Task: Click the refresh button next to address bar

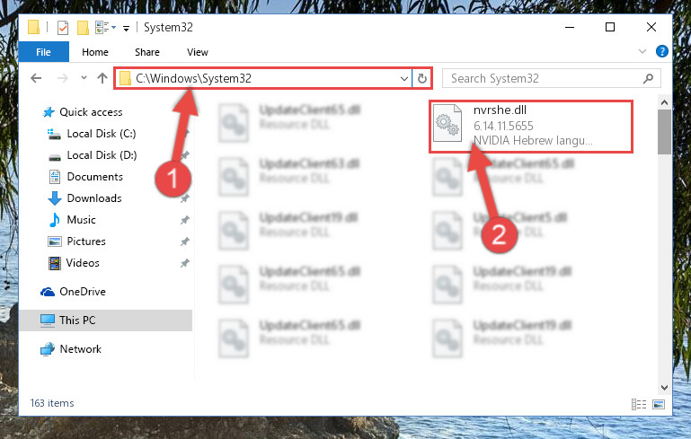Action: point(421,78)
